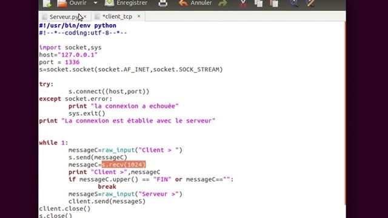Switch to the *client_tcp tab
Image resolution: width=388 pixels, height=218 pixels.
point(117,16)
